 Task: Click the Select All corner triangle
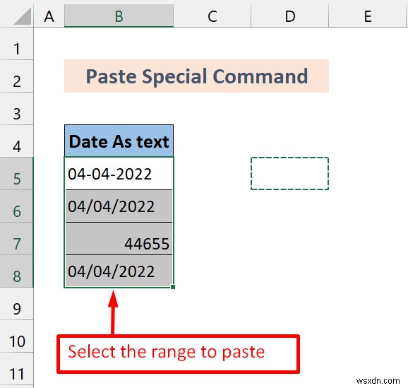point(23,16)
